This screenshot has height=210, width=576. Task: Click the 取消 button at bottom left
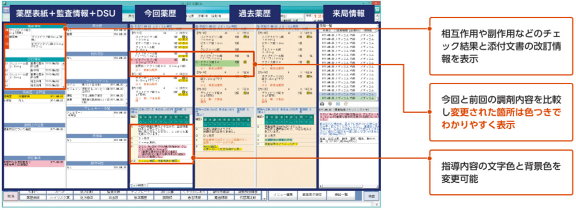(11, 196)
